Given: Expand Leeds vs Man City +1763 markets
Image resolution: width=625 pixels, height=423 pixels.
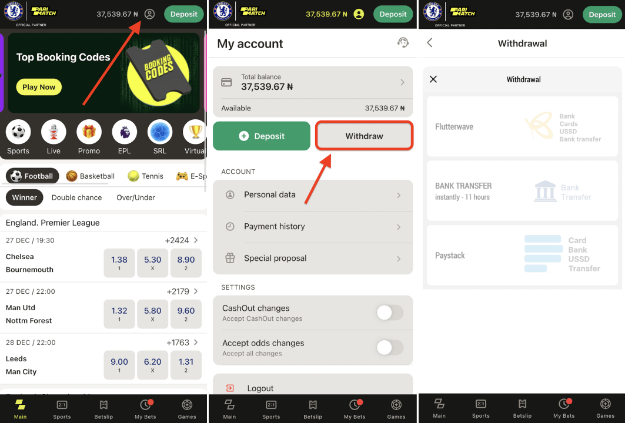Looking at the screenshot, I should coord(182,342).
